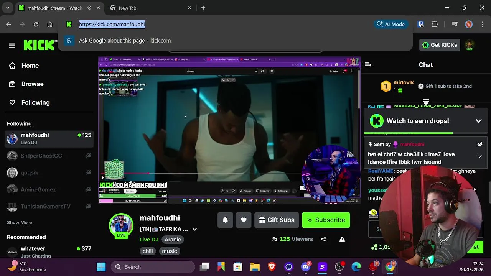
Task: Close the New Tab tab
Action: pyautogui.click(x=189, y=8)
